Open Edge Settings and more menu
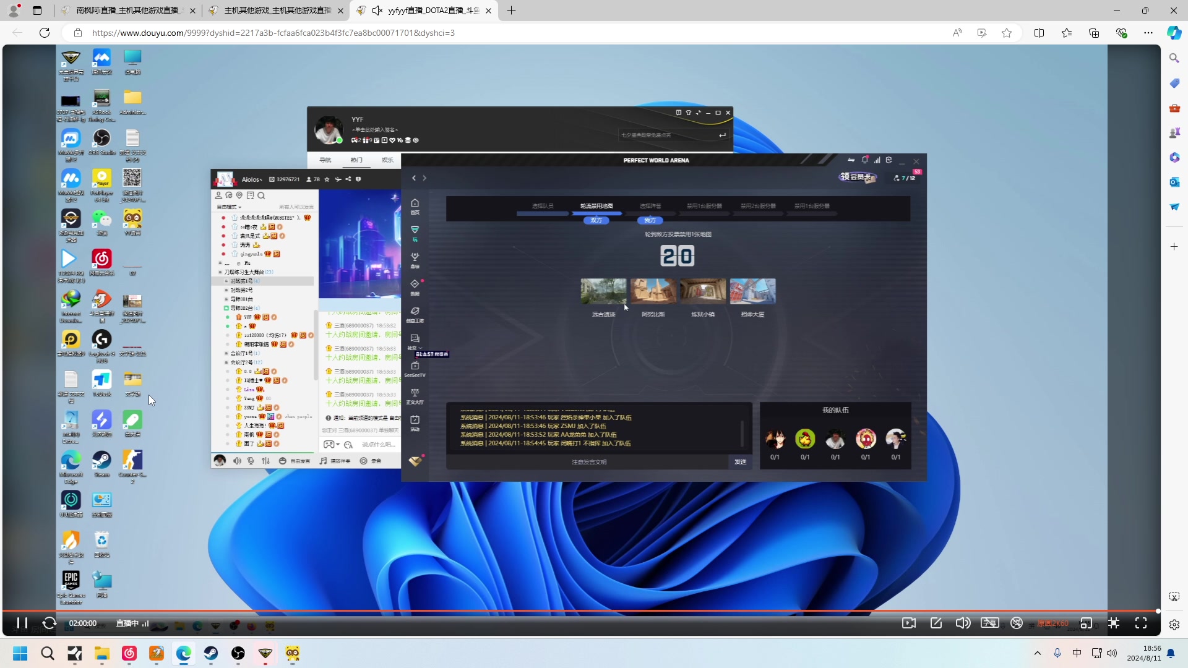The width and height of the screenshot is (1188, 668). click(x=1148, y=33)
